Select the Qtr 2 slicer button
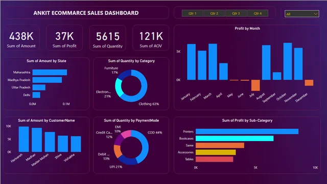The width and height of the screenshot is (327, 184). tap(214, 13)
